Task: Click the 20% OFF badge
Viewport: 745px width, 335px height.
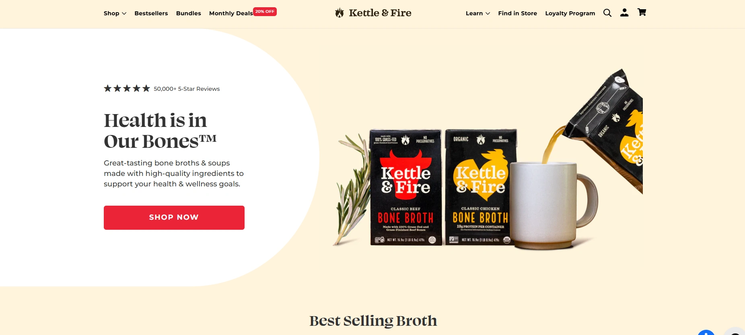Action: point(265,12)
